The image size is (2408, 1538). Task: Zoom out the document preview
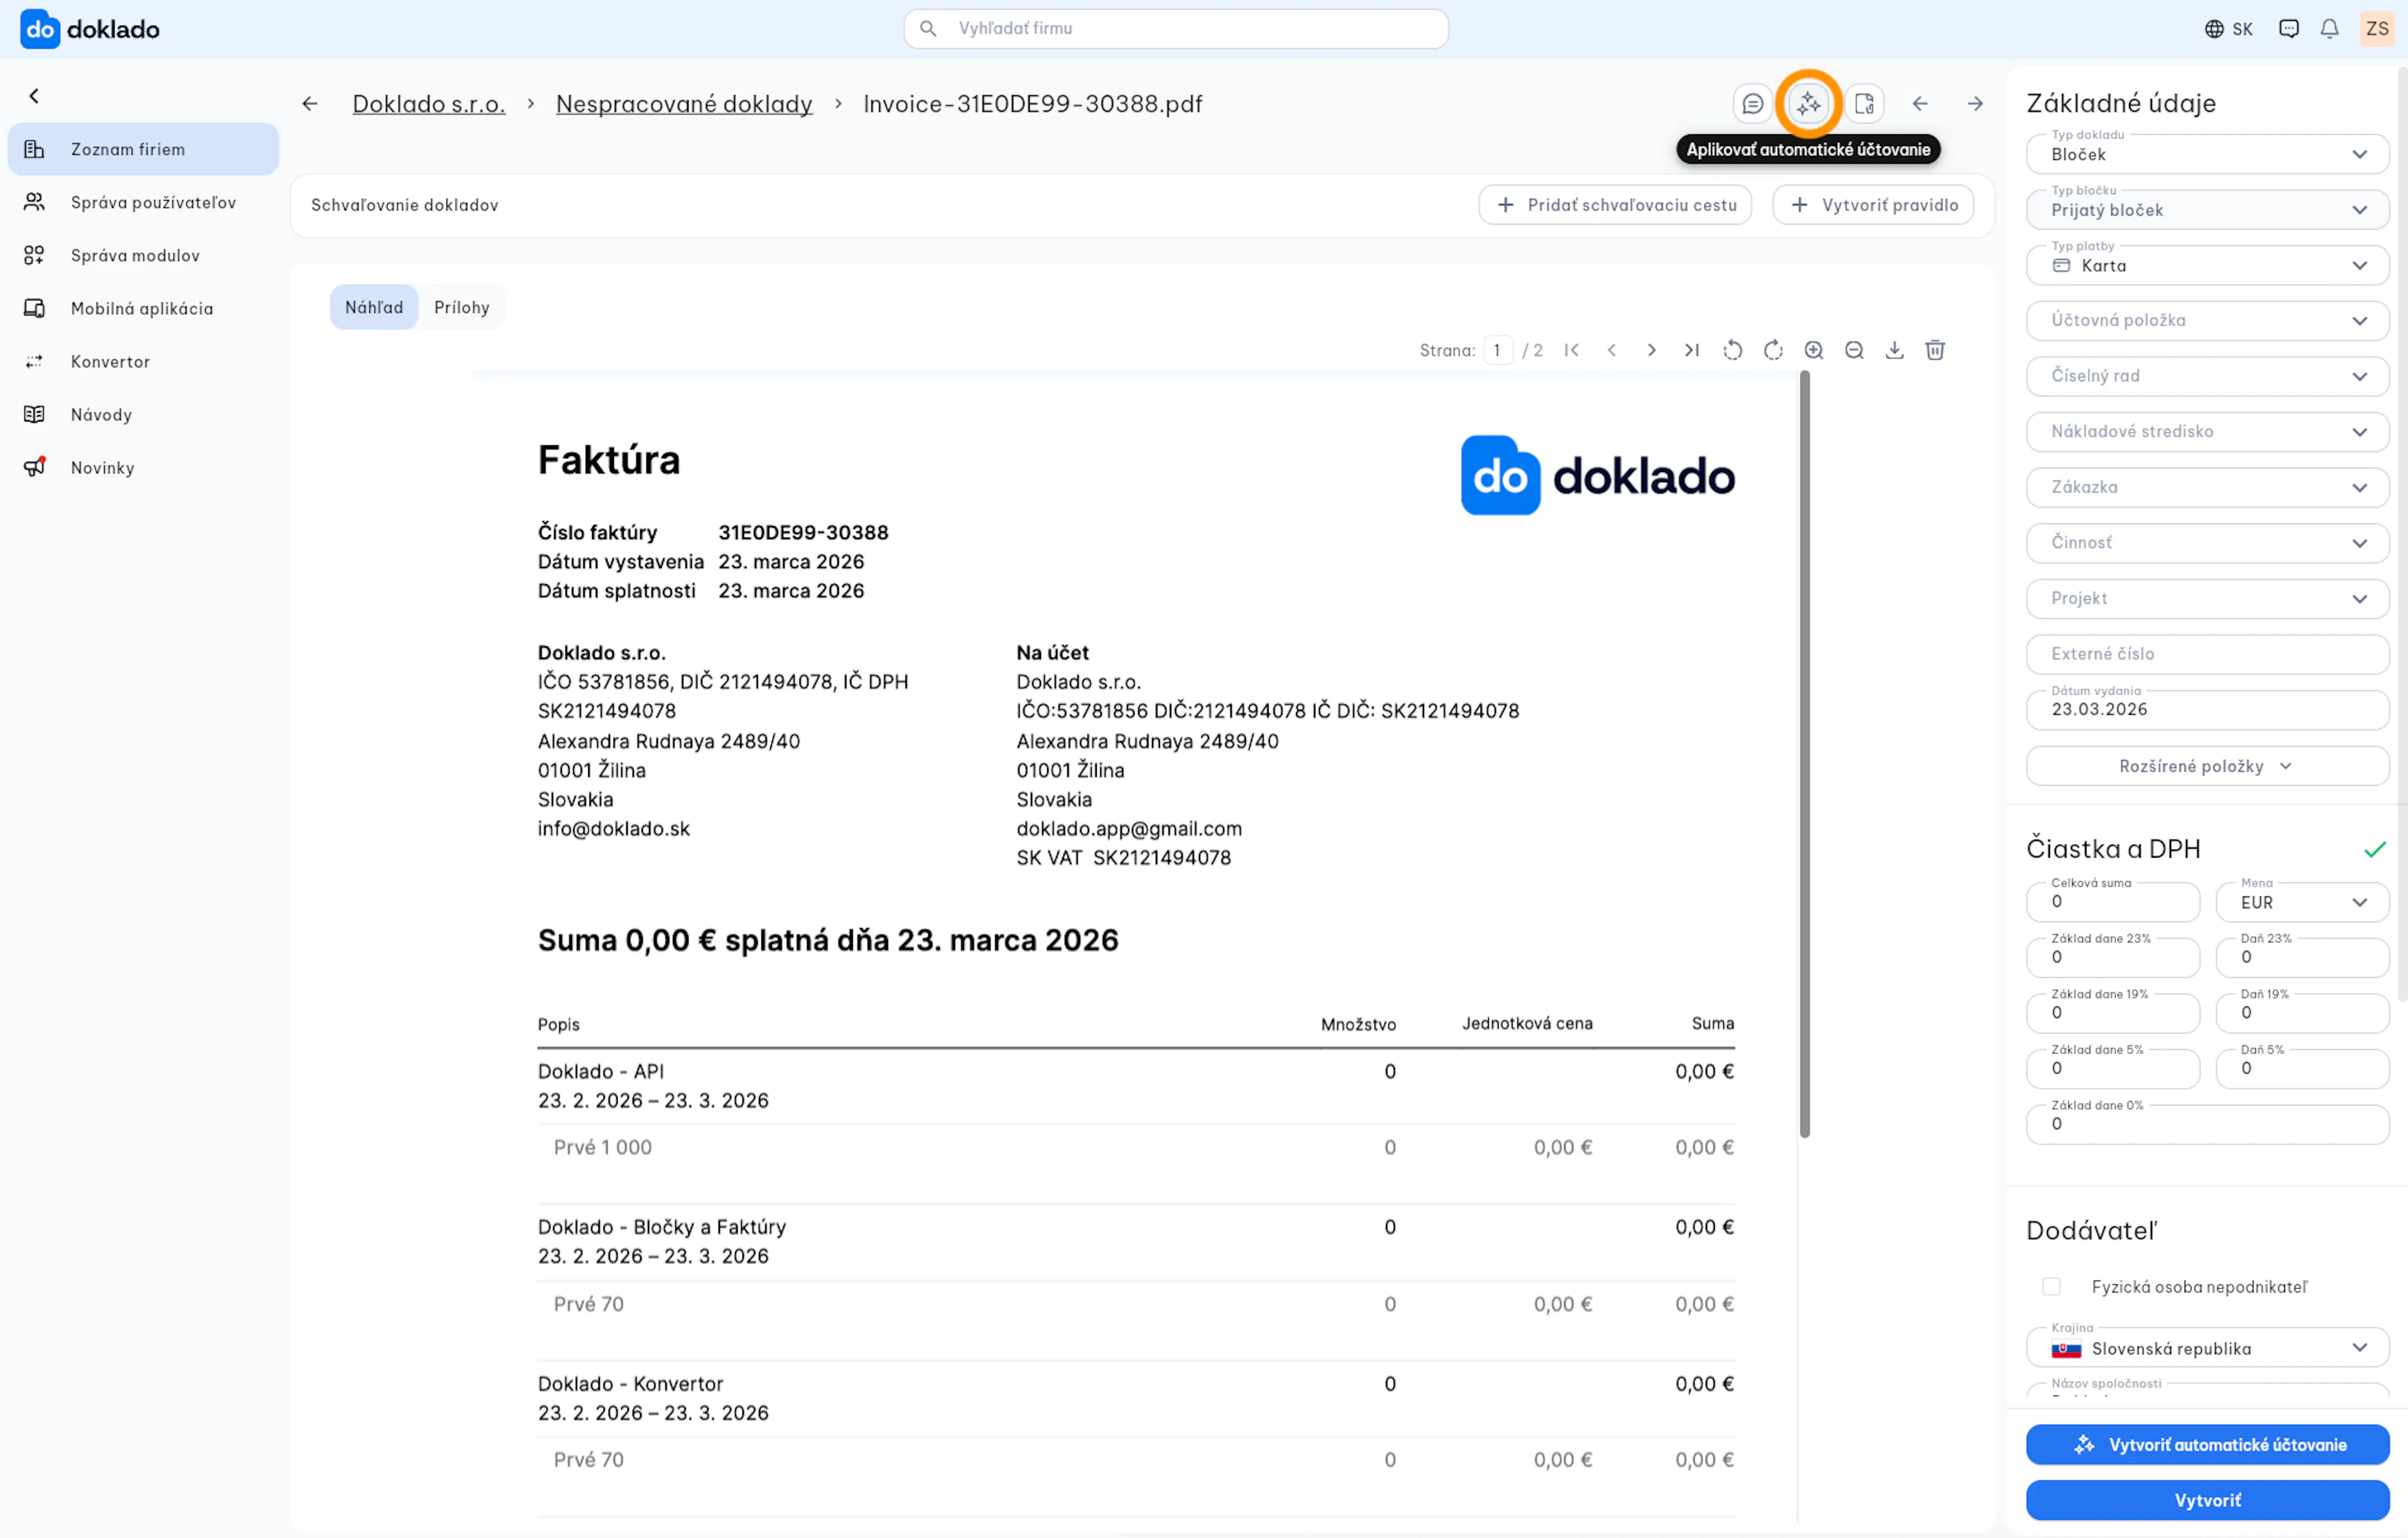pyautogui.click(x=1854, y=350)
